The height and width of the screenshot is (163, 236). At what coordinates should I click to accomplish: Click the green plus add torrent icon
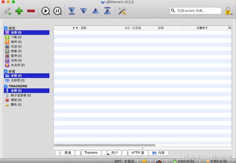pos(19,11)
